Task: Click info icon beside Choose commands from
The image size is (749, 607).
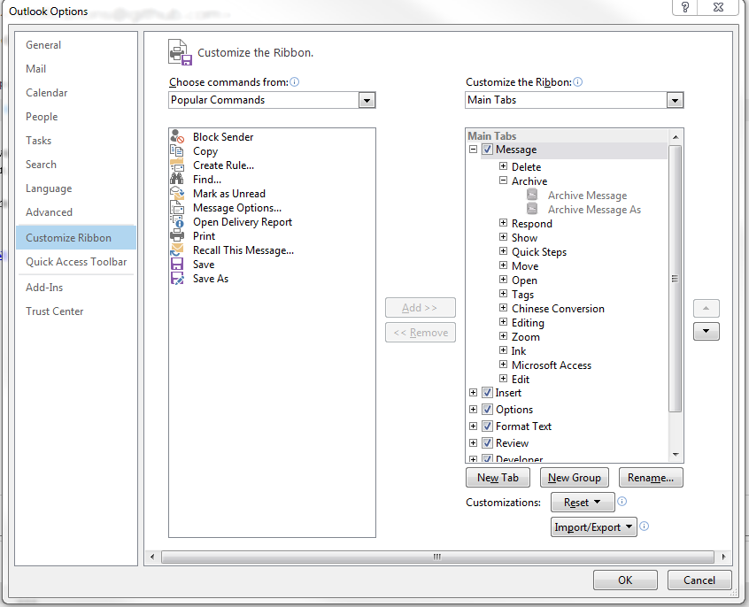Action: [294, 82]
